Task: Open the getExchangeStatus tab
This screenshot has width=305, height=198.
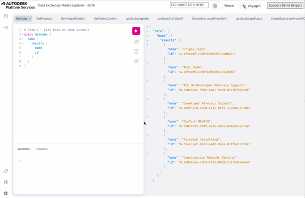Action: pos(249,19)
